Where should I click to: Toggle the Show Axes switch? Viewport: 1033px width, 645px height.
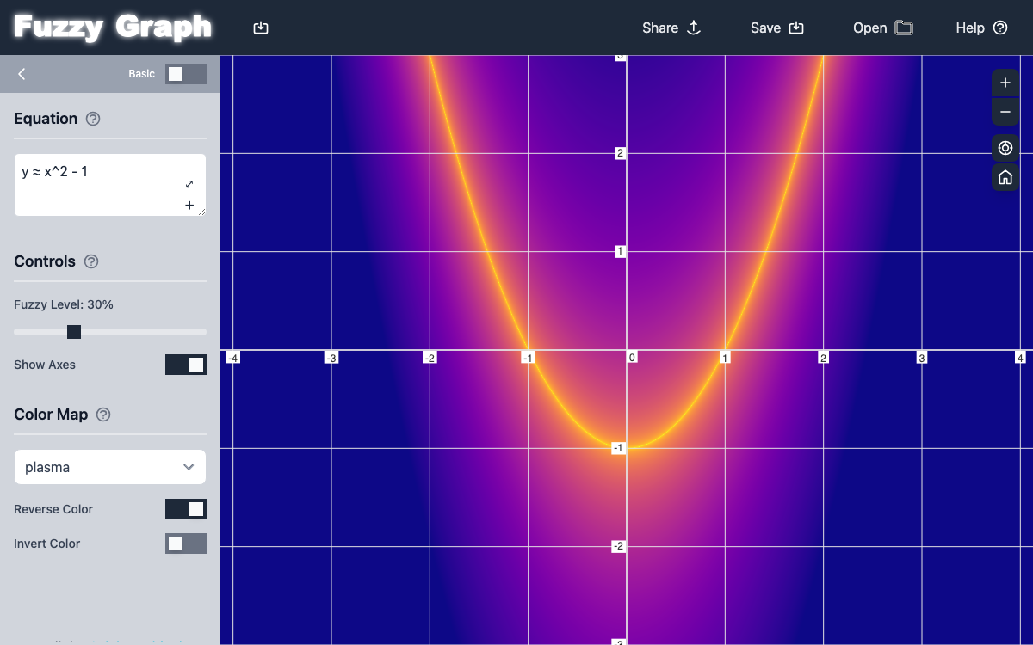[186, 365]
